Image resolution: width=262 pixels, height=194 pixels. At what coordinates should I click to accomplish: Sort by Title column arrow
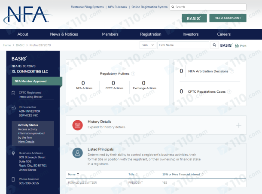coord(137,174)
